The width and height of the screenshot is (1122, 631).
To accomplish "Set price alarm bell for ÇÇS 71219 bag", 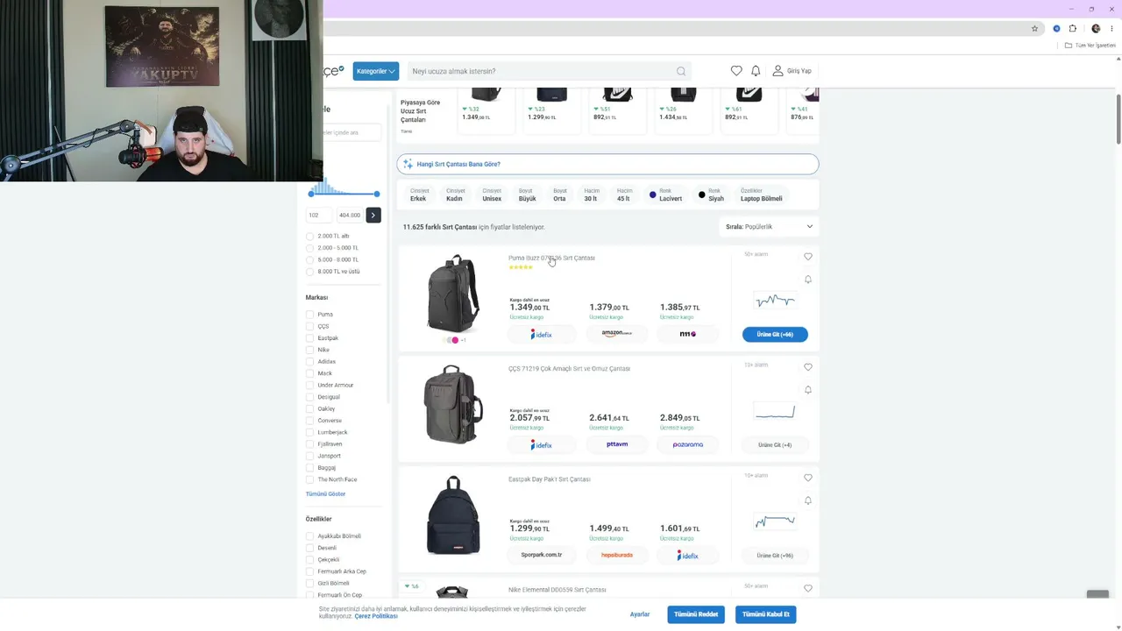I will (808, 390).
